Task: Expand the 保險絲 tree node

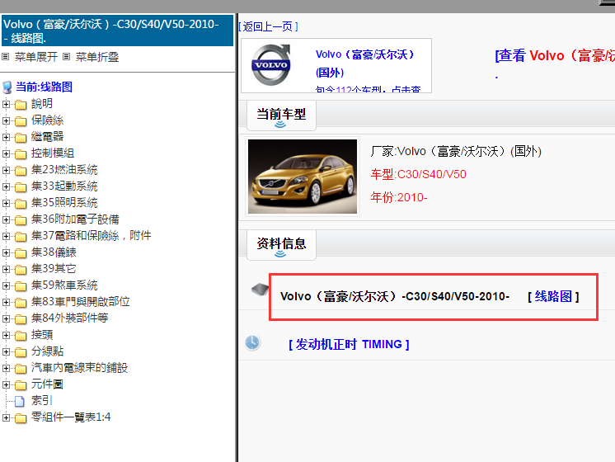Action: 6,120
